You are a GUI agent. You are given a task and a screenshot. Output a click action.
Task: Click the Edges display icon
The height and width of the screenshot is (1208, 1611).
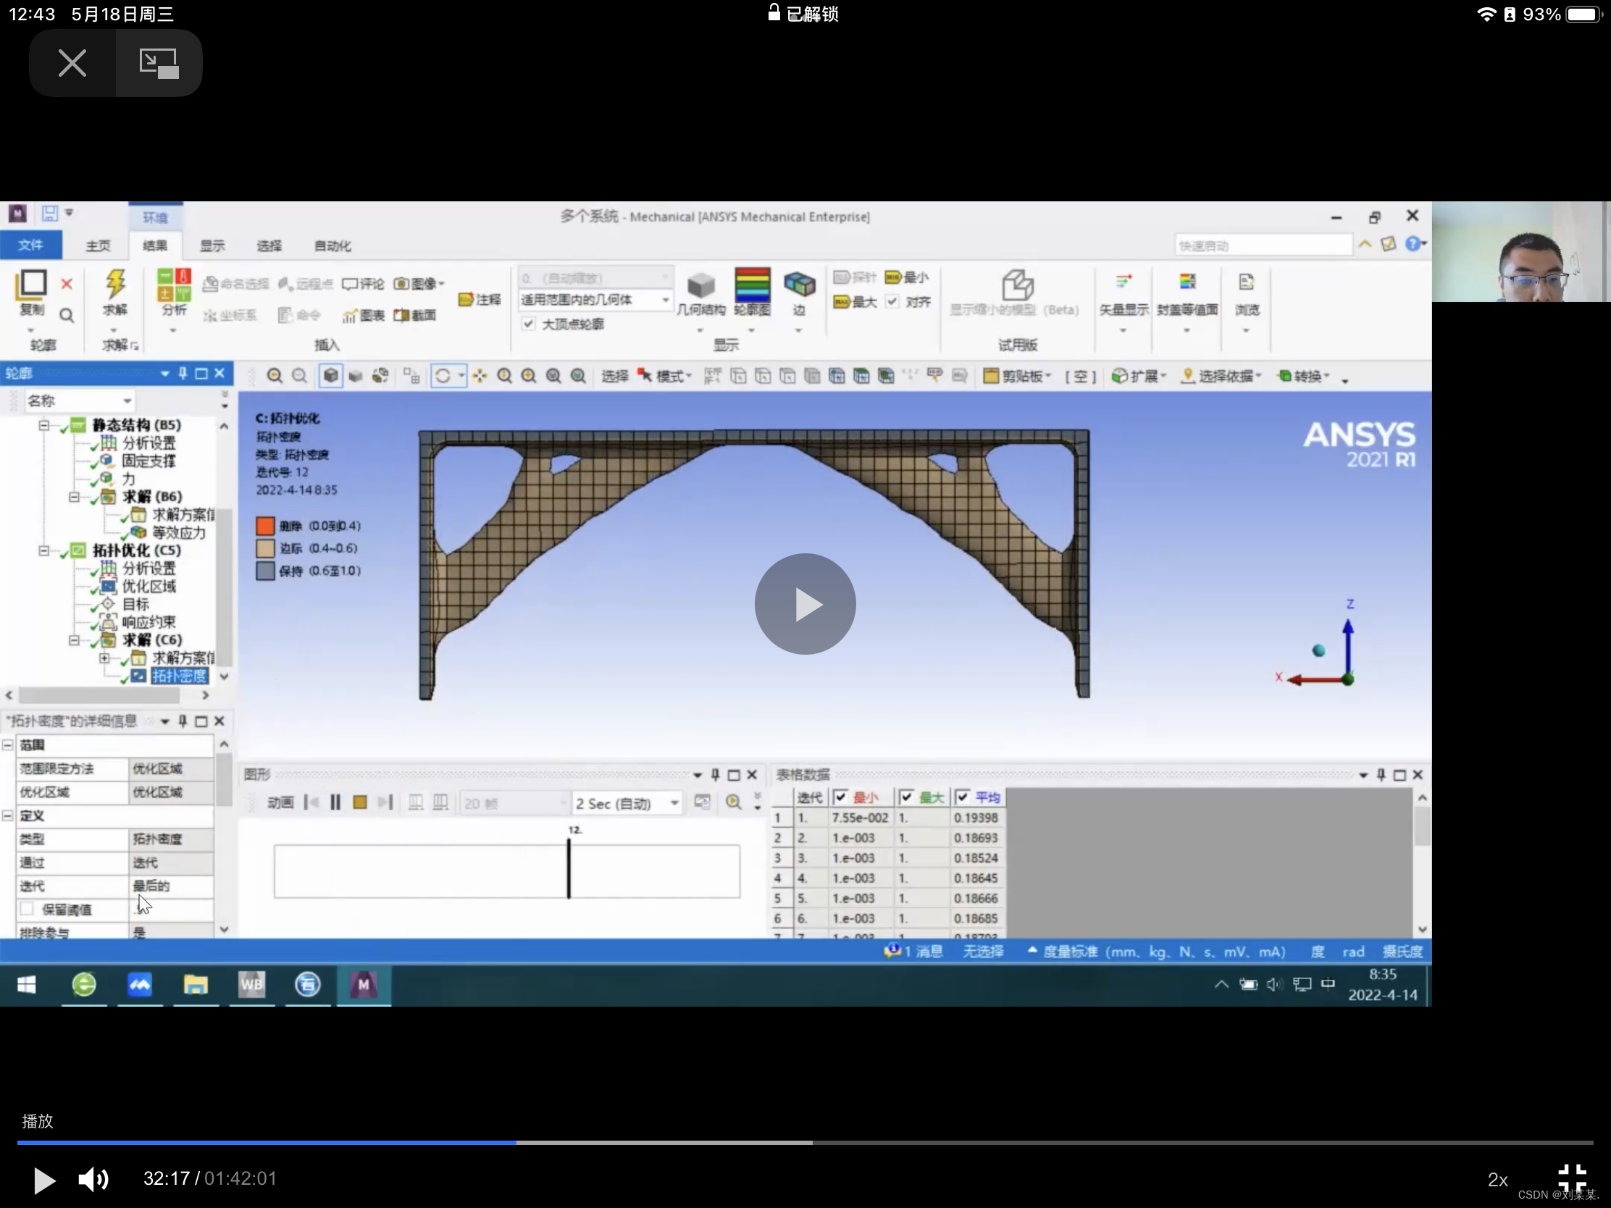[799, 285]
